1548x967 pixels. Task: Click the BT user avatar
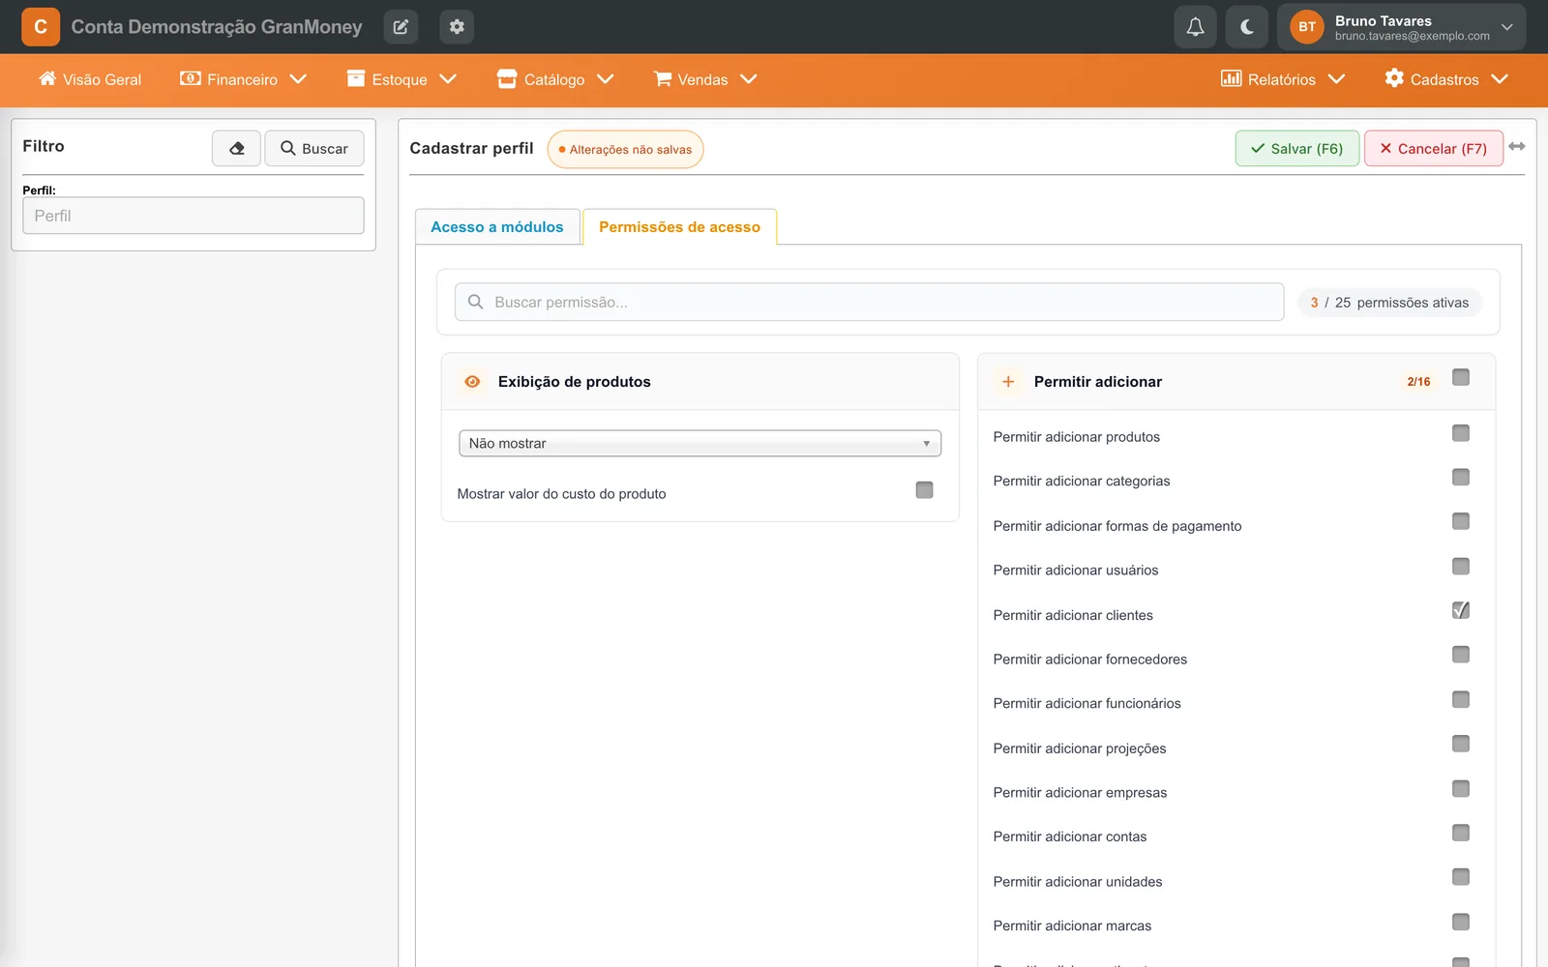coord(1307,27)
